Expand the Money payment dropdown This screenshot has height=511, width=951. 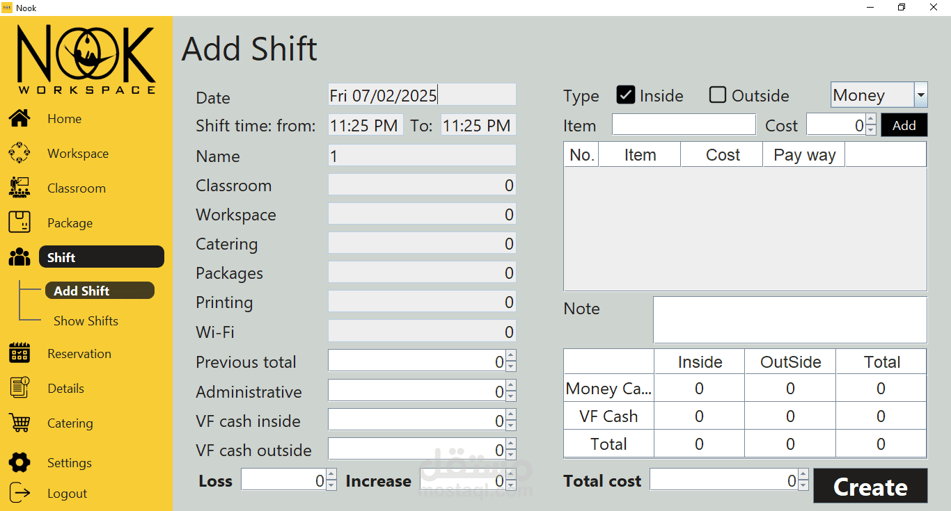point(920,95)
